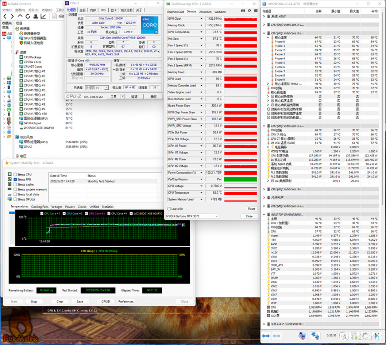Click PerfCap Reason green bar

241,179
